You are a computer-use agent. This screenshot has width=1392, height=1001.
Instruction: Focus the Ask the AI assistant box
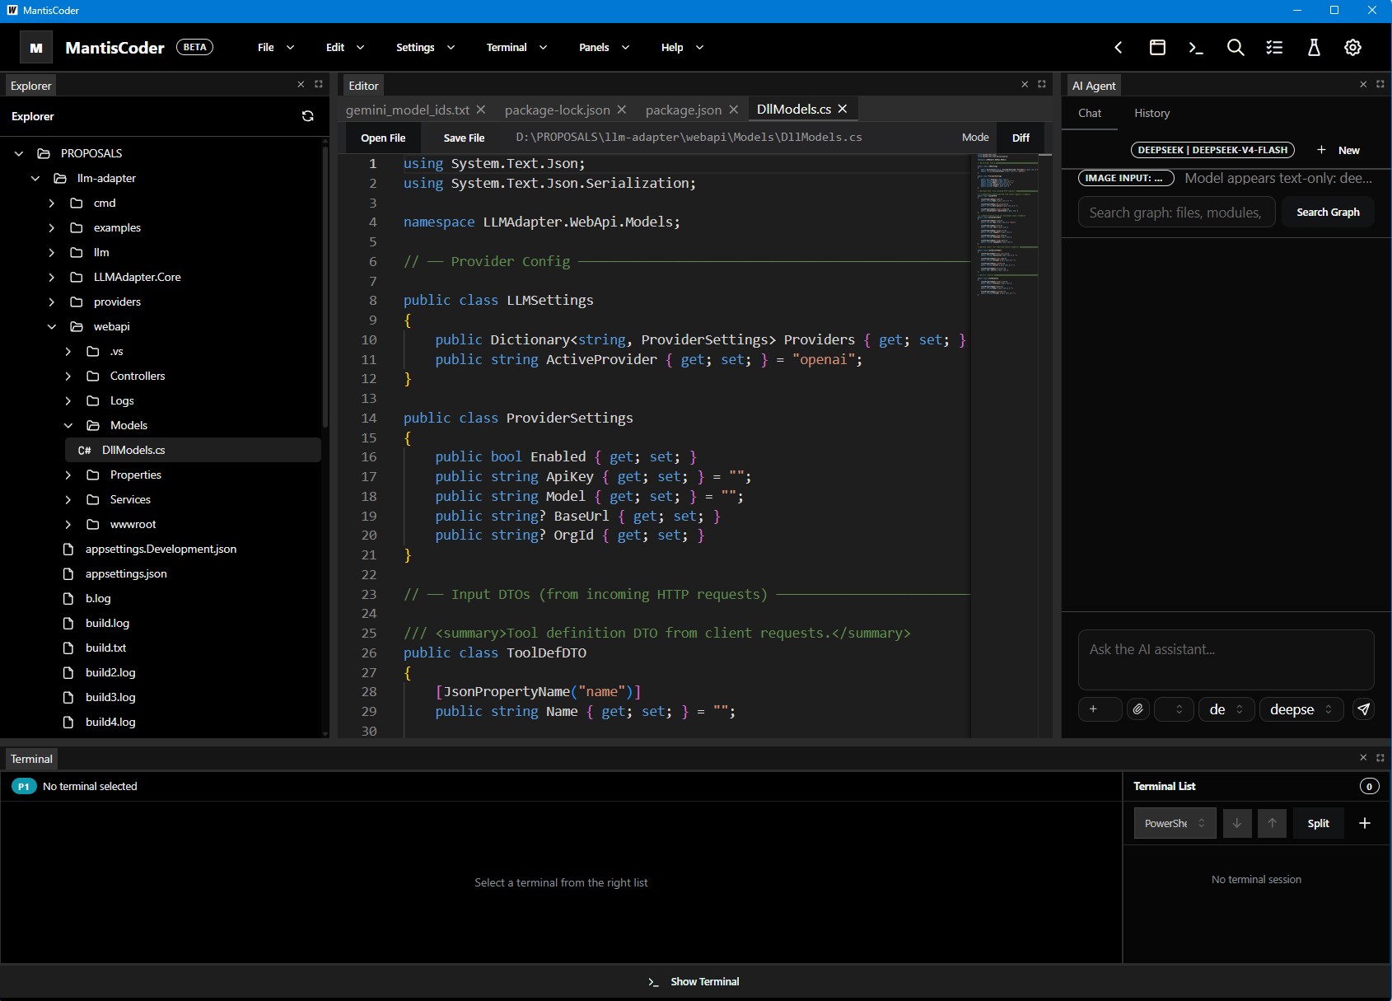1226,659
